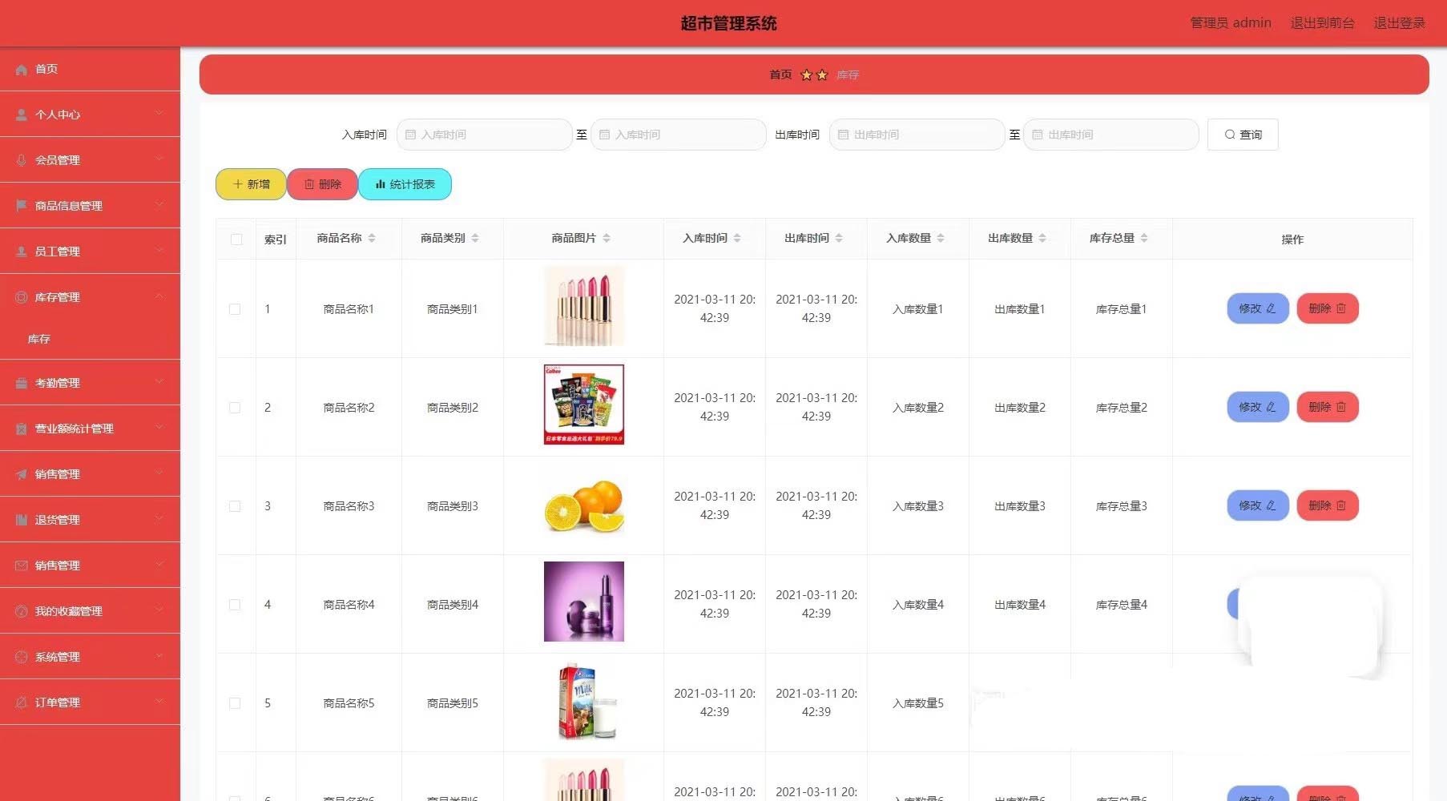Viewport: 1447px width, 801px height.
Task: Open the 系统管理 sidebar menu
Action: coord(90,657)
